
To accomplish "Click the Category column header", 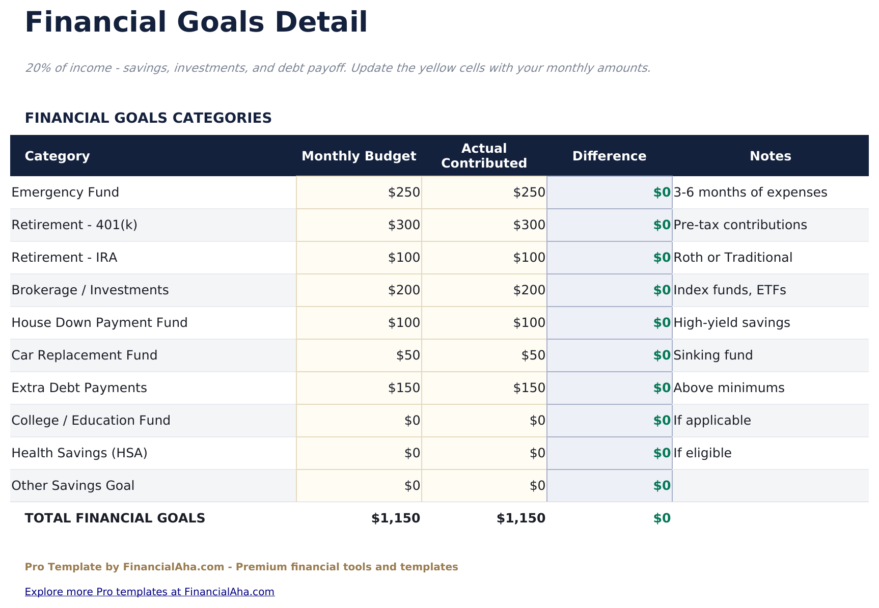I will pos(57,156).
